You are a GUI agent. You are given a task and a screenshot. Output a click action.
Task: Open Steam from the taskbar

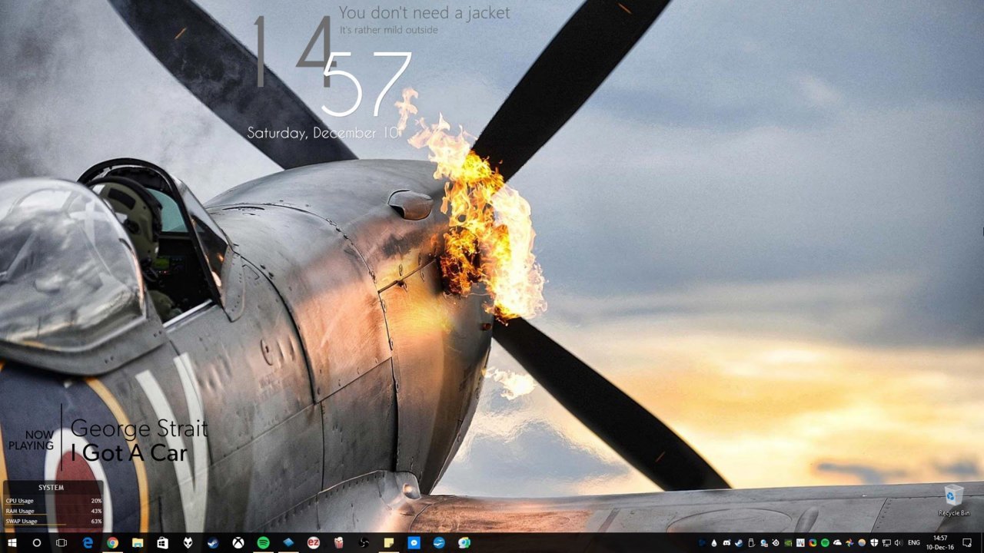[x=213, y=543]
